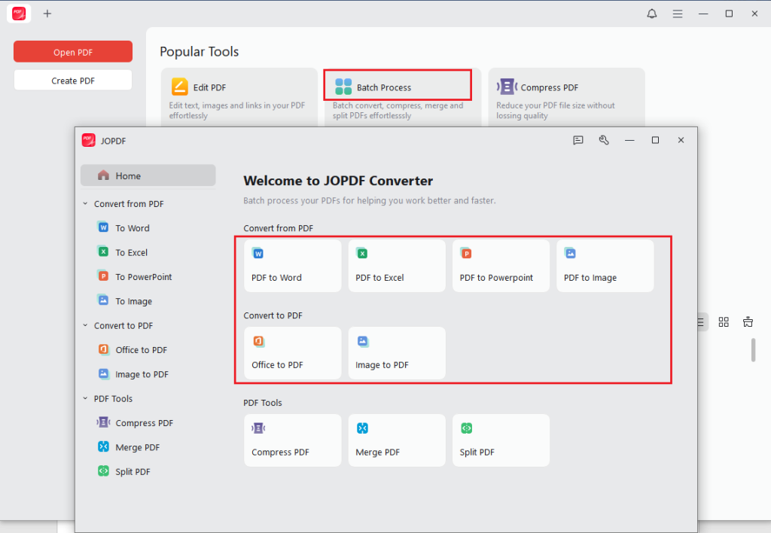The height and width of the screenshot is (533, 771).
Task: Open notifications bell in main window
Action: click(x=651, y=14)
